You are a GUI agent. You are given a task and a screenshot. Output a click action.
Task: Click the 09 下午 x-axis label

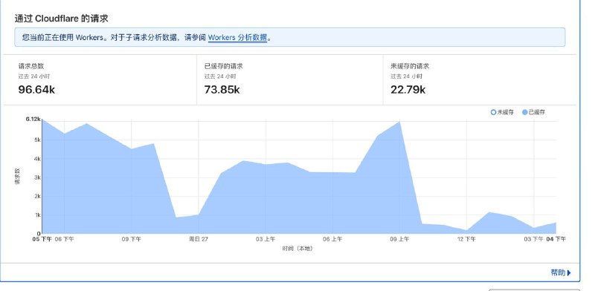pos(132,239)
